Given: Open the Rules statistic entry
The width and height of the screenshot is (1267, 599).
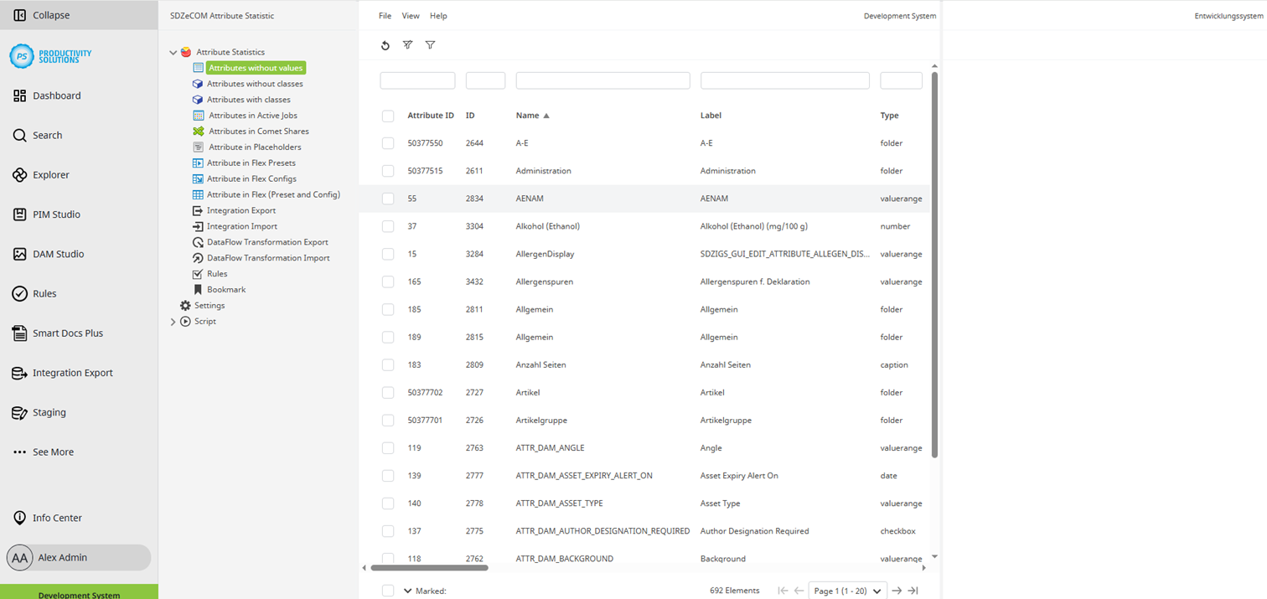Looking at the screenshot, I should pyautogui.click(x=216, y=273).
